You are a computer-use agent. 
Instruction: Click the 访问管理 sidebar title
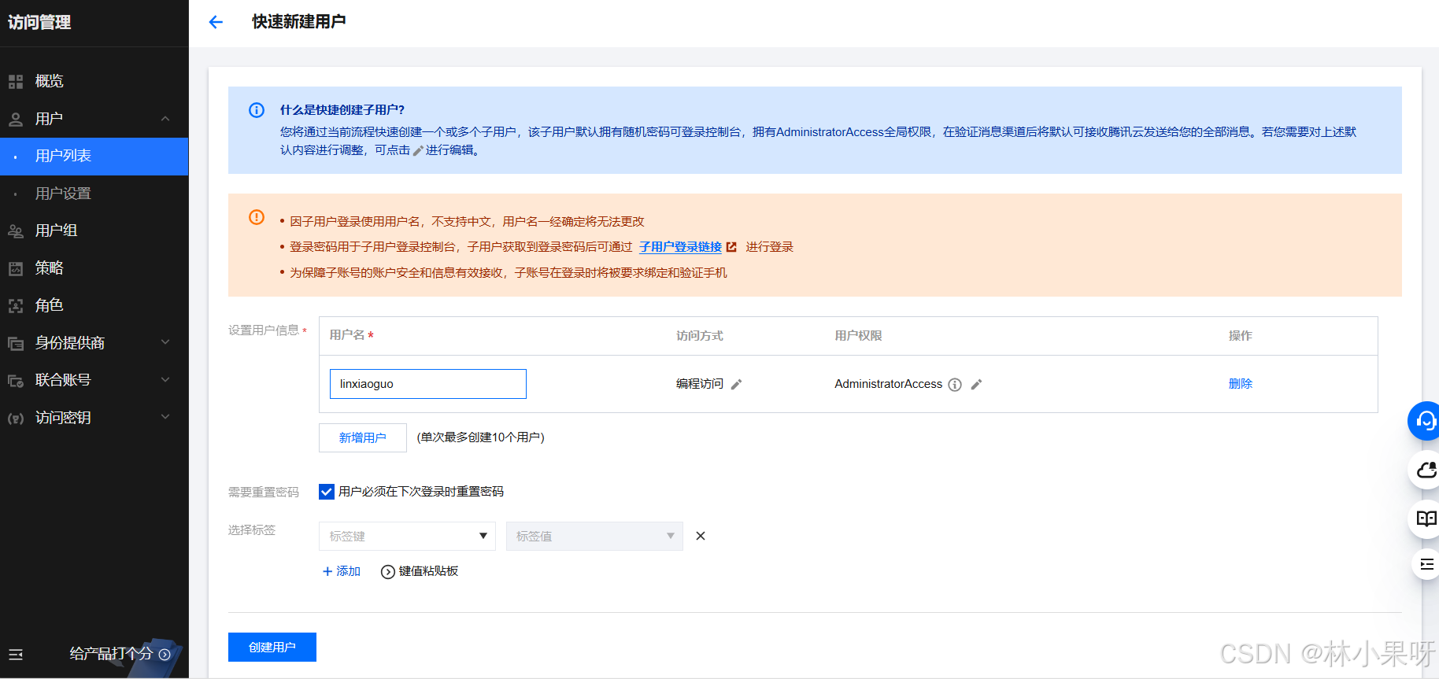point(39,22)
